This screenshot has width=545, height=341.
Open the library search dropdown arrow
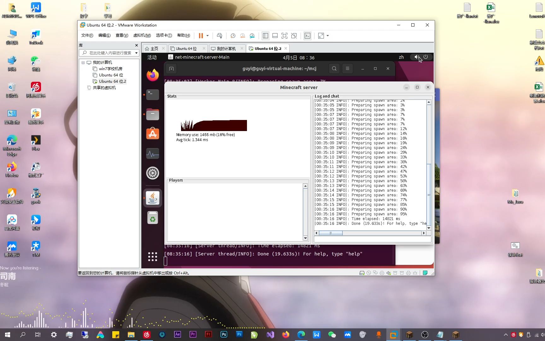pos(136,53)
